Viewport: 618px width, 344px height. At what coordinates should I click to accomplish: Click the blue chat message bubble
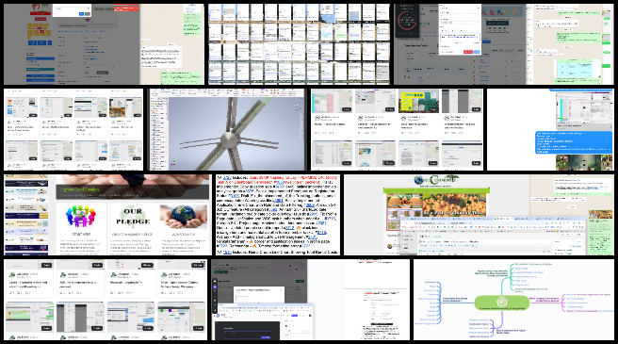pos(574,142)
